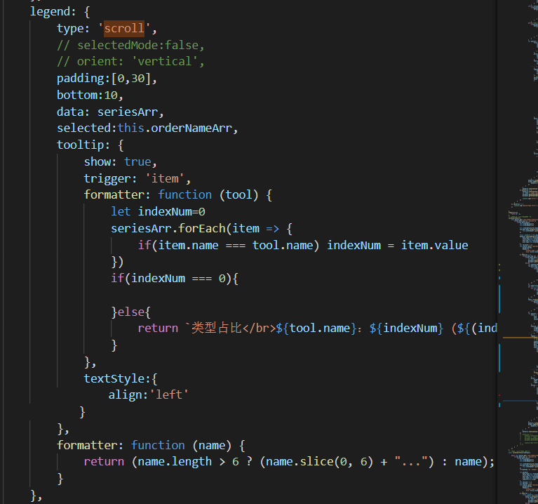Click 'data: seriesArr' line
Screen dimensions: 538x504
tap(111, 112)
